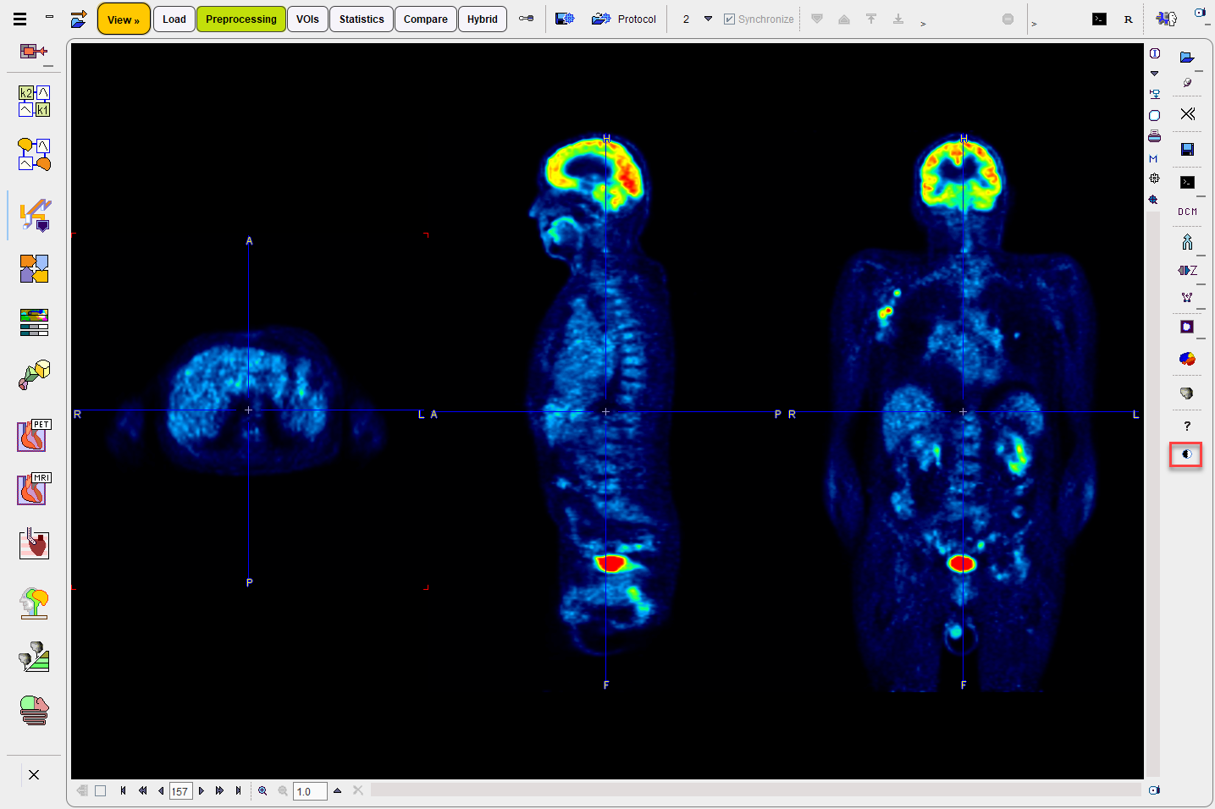Toggle the black-white contrast icon
This screenshot has width=1215, height=809.
pos(1186,454)
